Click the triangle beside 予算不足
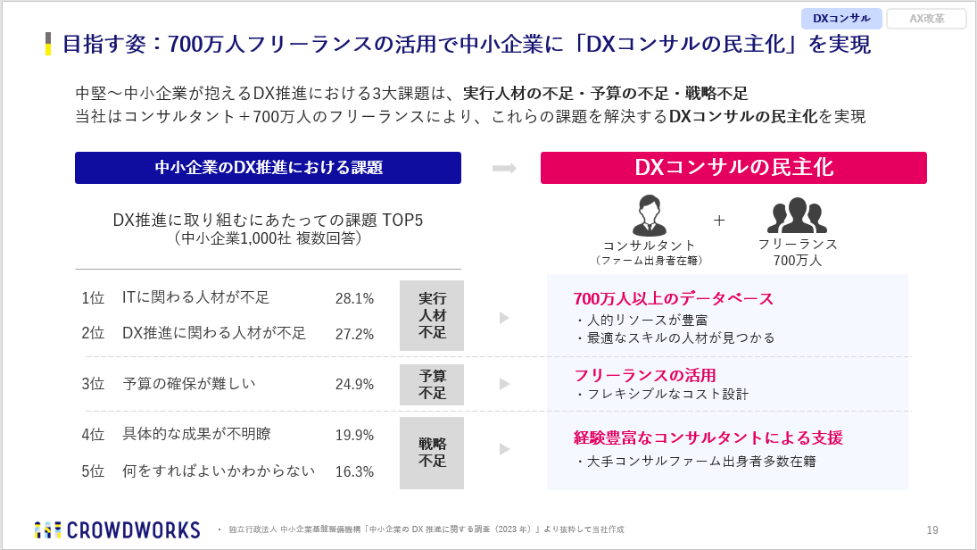The height and width of the screenshot is (550, 977). [504, 384]
